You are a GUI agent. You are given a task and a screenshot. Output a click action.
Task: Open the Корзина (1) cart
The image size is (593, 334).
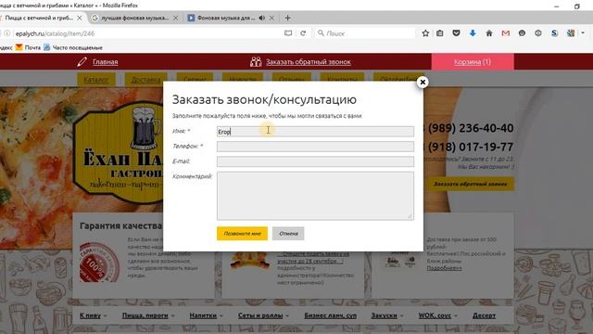click(x=473, y=62)
